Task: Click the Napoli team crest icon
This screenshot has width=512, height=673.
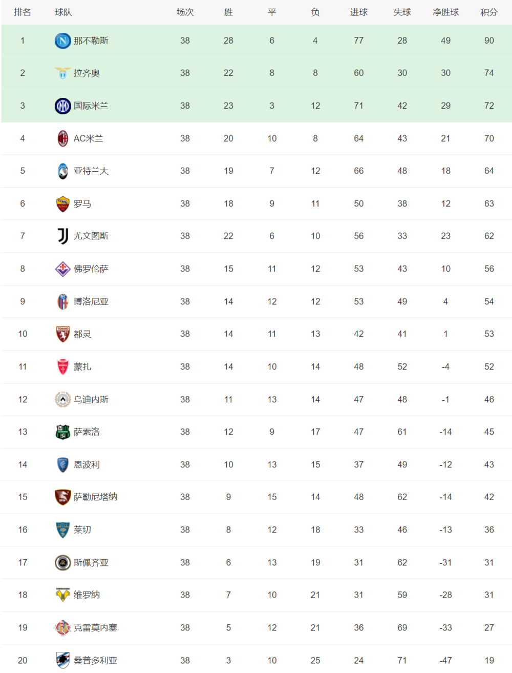Action: pos(62,40)
